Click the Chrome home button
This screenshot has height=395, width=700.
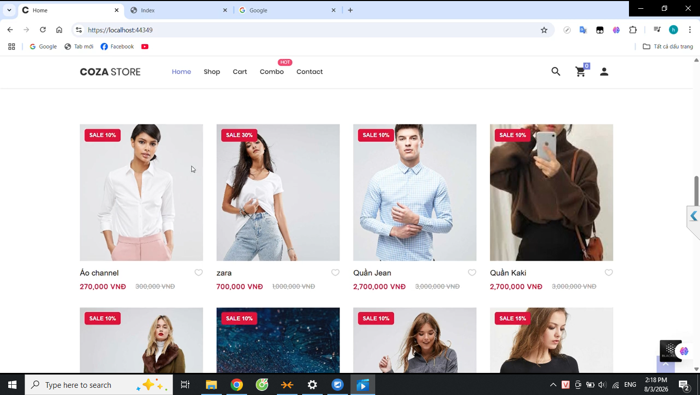pos(59,30)
